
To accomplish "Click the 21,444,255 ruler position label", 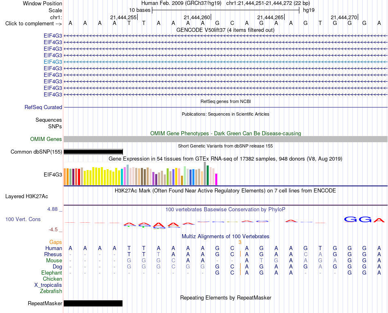I will point(123,17).
